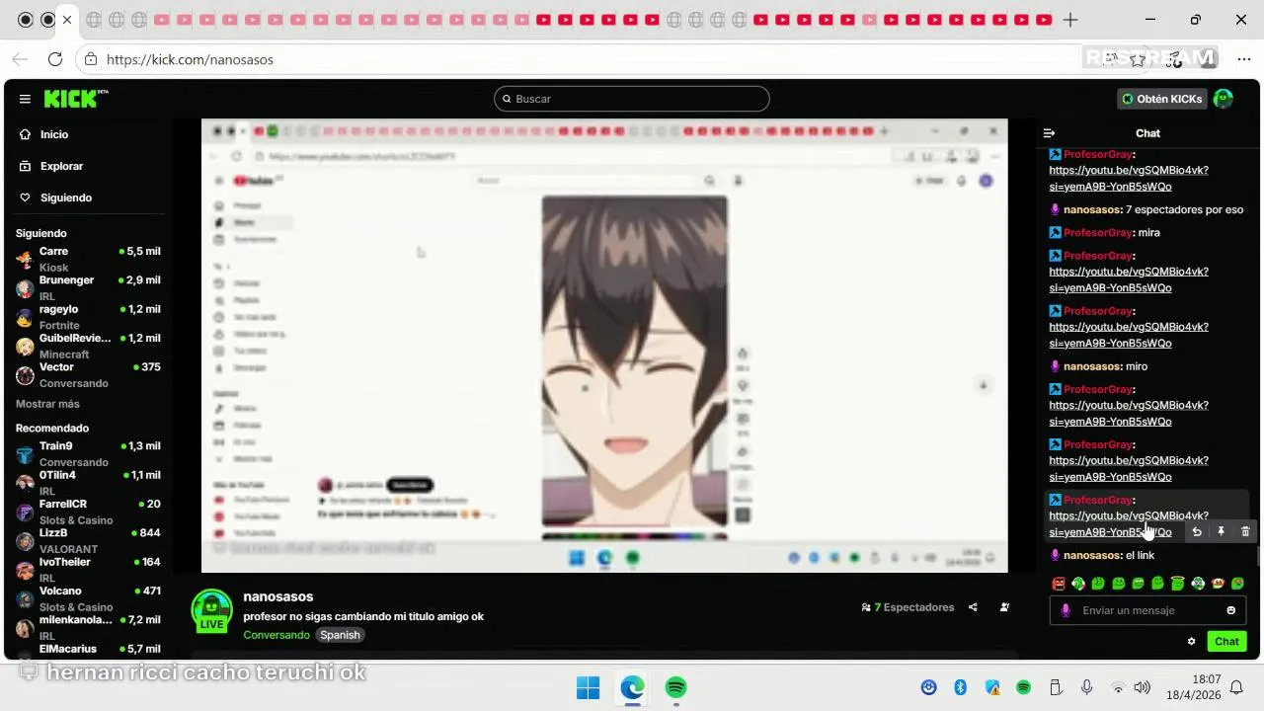
Task: Click the Enviar un mensaje field
Action: coord(1147,610)
